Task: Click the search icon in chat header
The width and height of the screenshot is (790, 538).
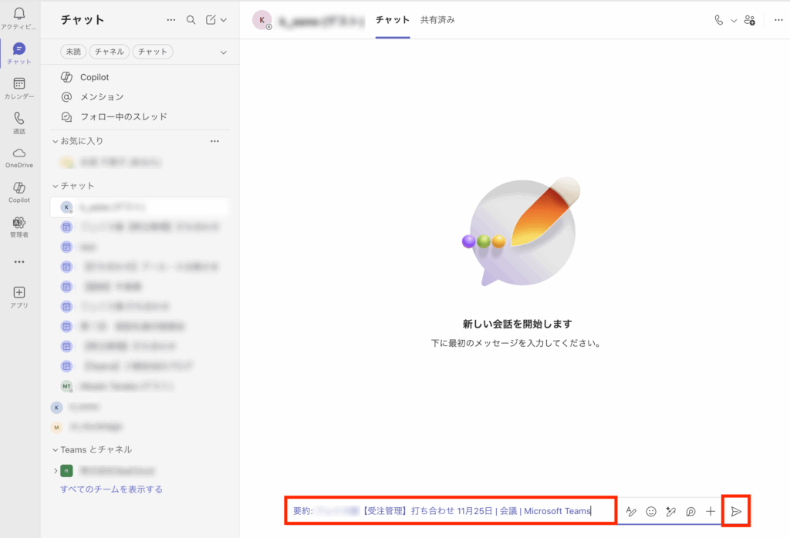Action: (x=191, y=20)
